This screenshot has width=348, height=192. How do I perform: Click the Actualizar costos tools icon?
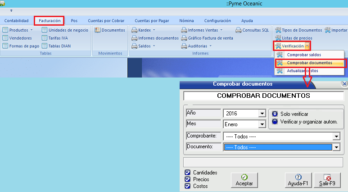click(x=280, y=71)
